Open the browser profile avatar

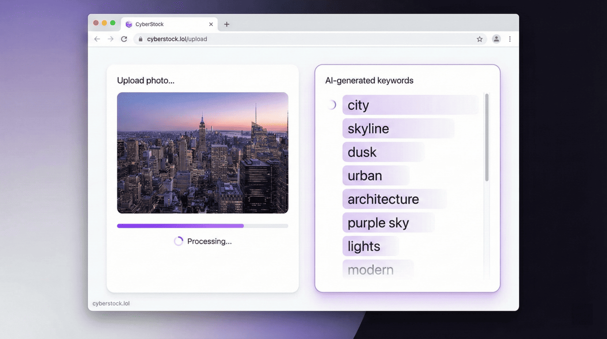(x=496, y=39)
